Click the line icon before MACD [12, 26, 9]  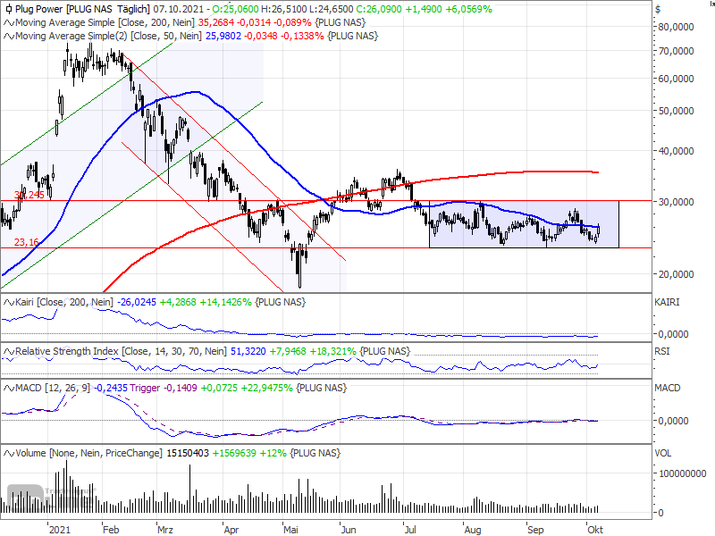[9, 388]
